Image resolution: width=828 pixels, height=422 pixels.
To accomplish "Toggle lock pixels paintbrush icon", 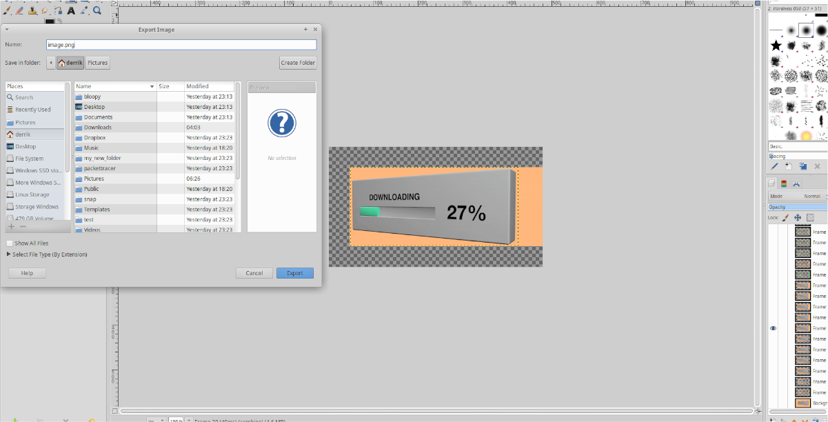I will (785, 217).
